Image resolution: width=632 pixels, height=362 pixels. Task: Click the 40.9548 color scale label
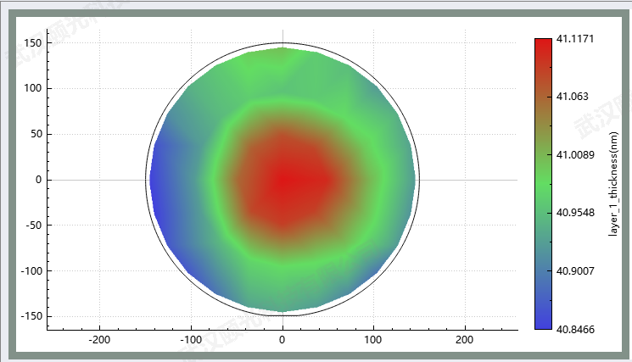tap(574, 213)
